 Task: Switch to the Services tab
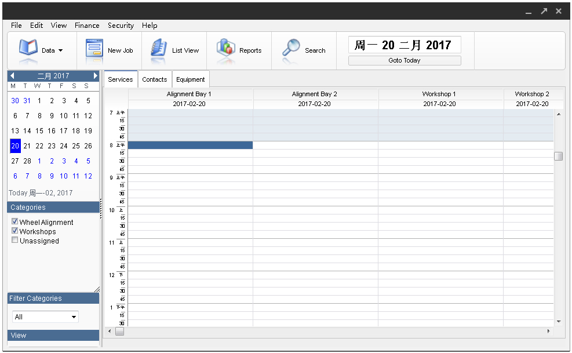[121, 79]
